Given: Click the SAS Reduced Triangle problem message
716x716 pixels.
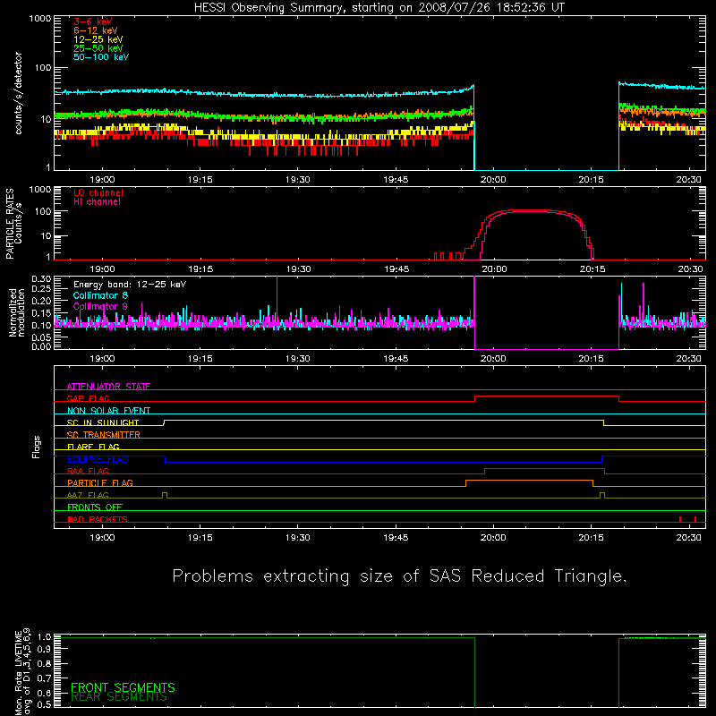Looking at the screenshot, I should point(399,575).
